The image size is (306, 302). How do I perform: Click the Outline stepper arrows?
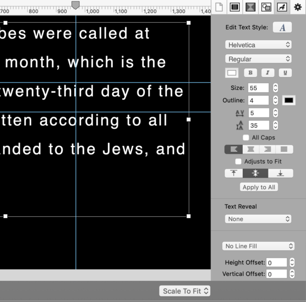(275, 100)
